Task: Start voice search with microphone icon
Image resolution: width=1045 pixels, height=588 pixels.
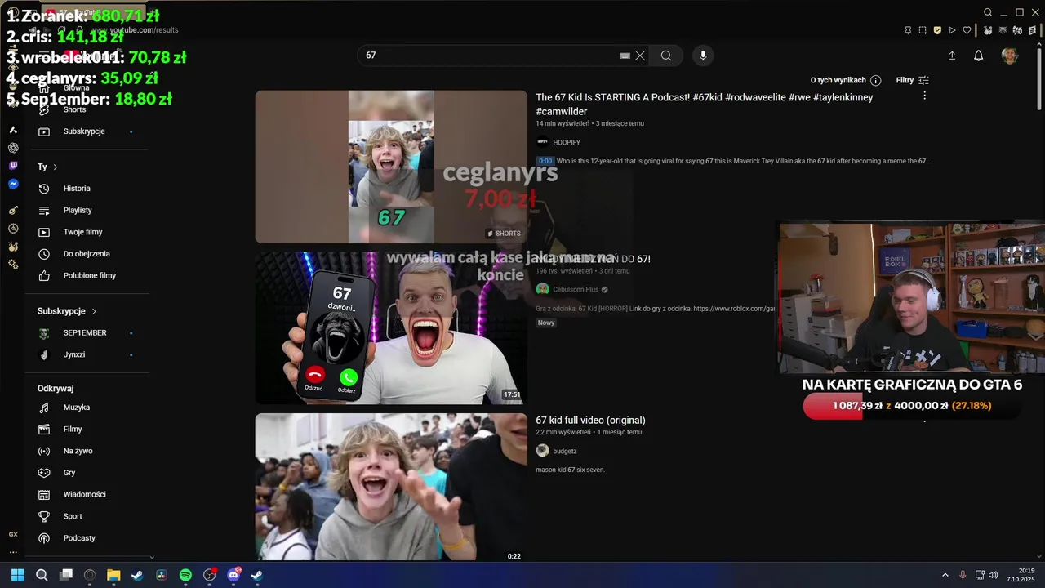Action: 703,56
